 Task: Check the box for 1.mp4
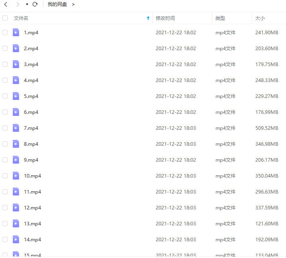pyautogui.click(x=5, y=33)
